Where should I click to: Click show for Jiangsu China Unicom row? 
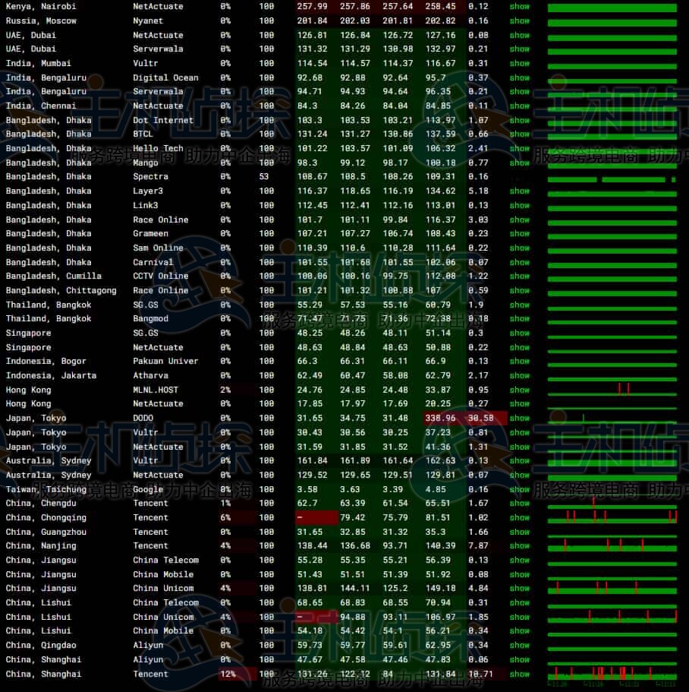coord(519,588)
